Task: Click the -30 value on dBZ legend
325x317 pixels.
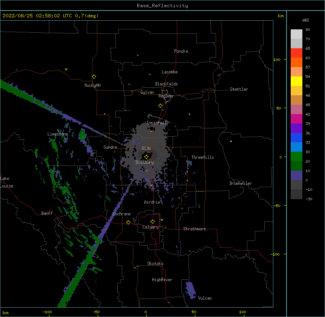Action: 309,199
